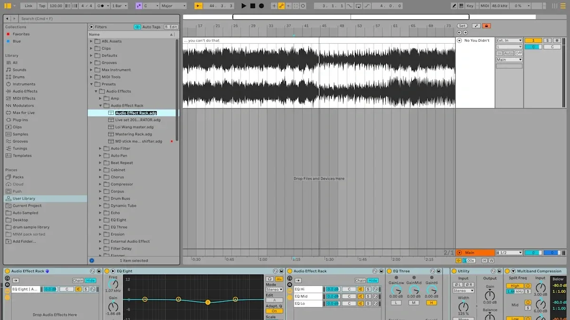The image size is (570, 320).
Task: Engage the orange envelope lock icon
Action: [486, 26]
